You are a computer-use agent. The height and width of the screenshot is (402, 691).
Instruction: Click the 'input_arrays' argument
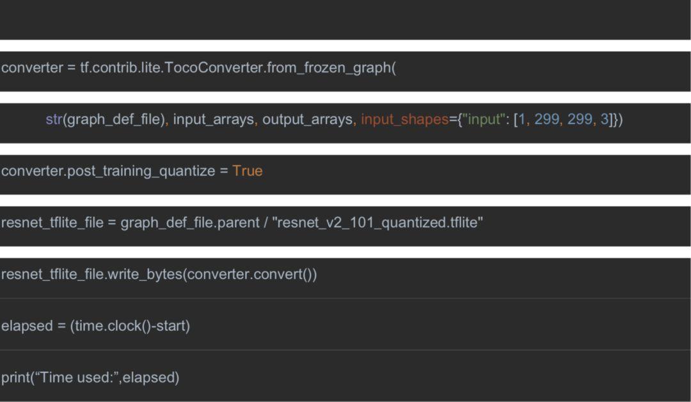click(213, 120)
